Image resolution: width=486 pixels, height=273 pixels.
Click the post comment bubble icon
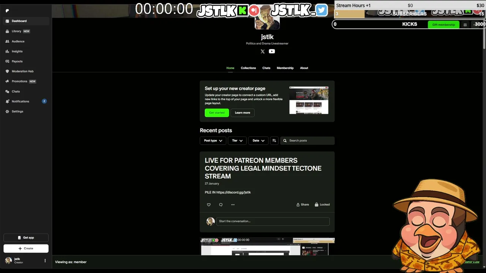[x=221, y=205]
